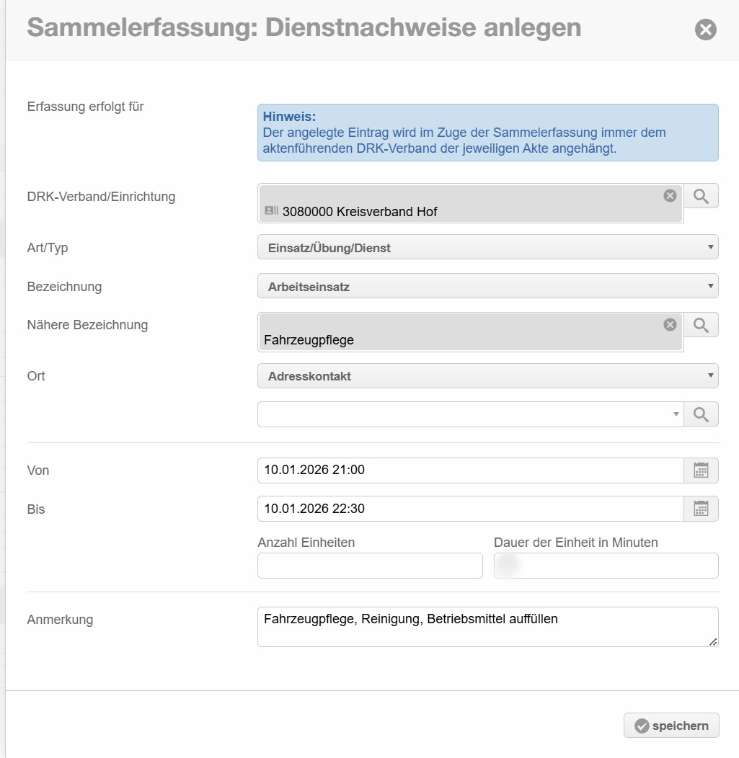
Task: Close the Sammelerfassung dialog
Action: point(705,30)
